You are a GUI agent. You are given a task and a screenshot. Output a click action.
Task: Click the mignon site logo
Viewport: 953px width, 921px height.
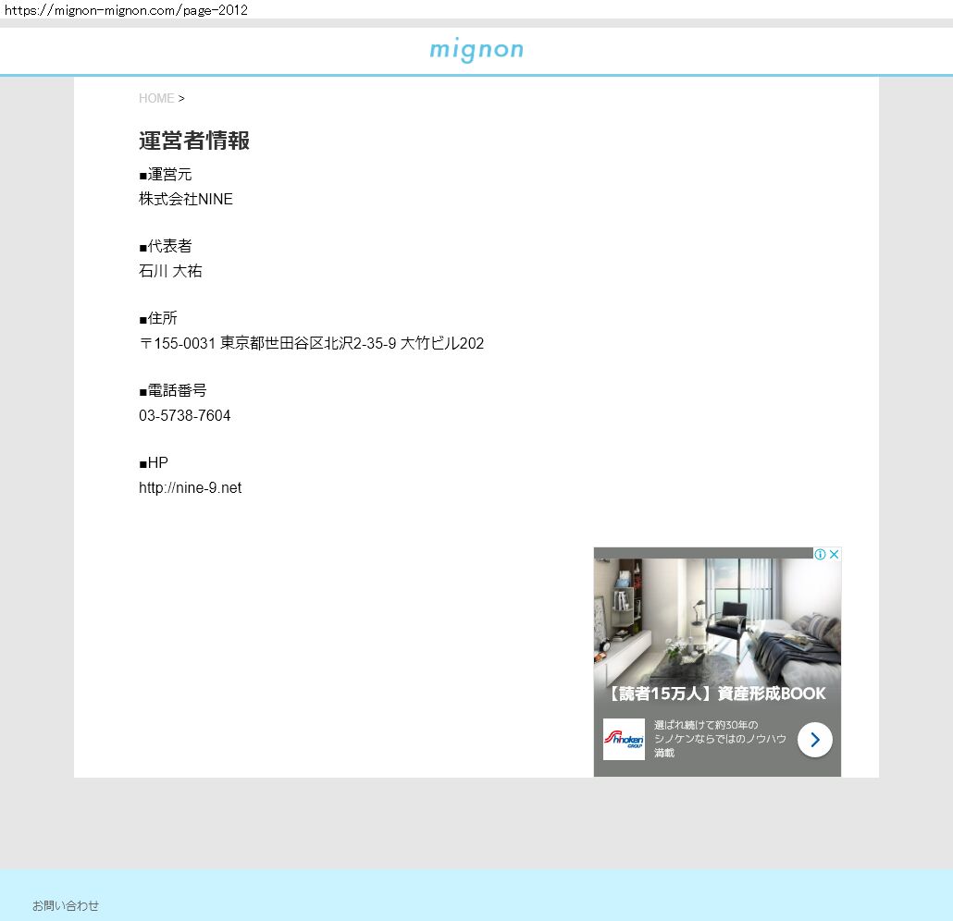click(477, 50)
